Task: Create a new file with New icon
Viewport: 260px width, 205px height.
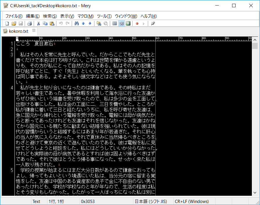Action: pyautogui.click(x=7, y=23)
